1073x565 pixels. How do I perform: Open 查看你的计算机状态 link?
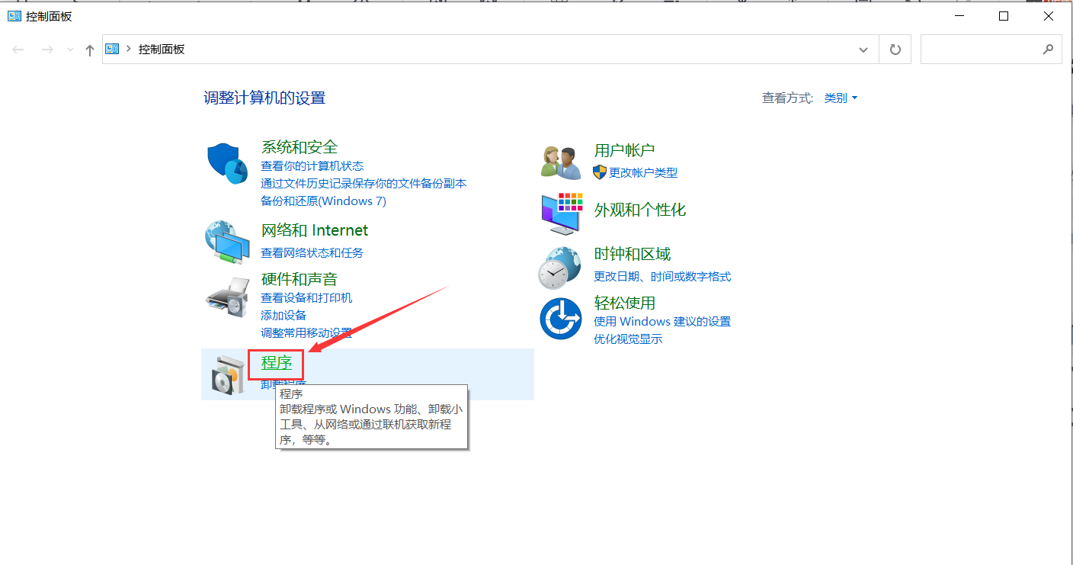312,165
